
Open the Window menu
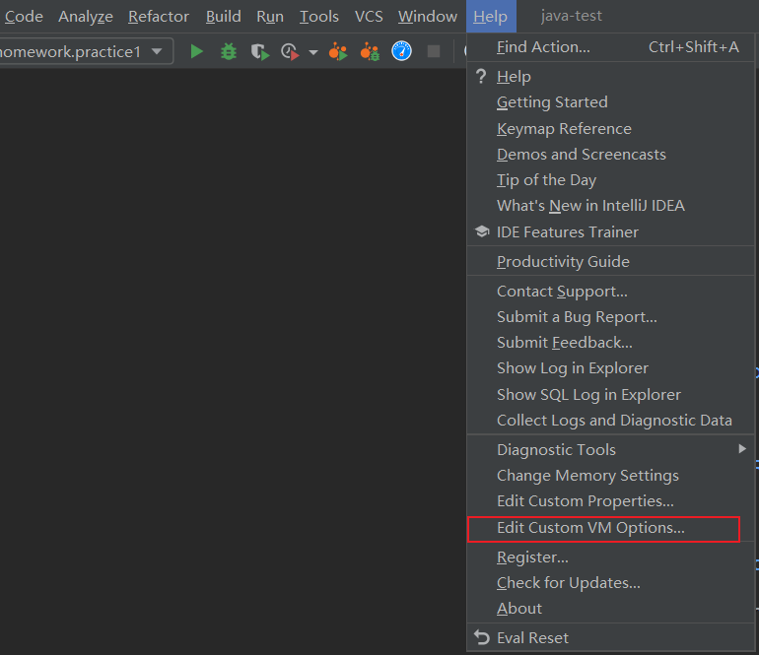[428, 17]
